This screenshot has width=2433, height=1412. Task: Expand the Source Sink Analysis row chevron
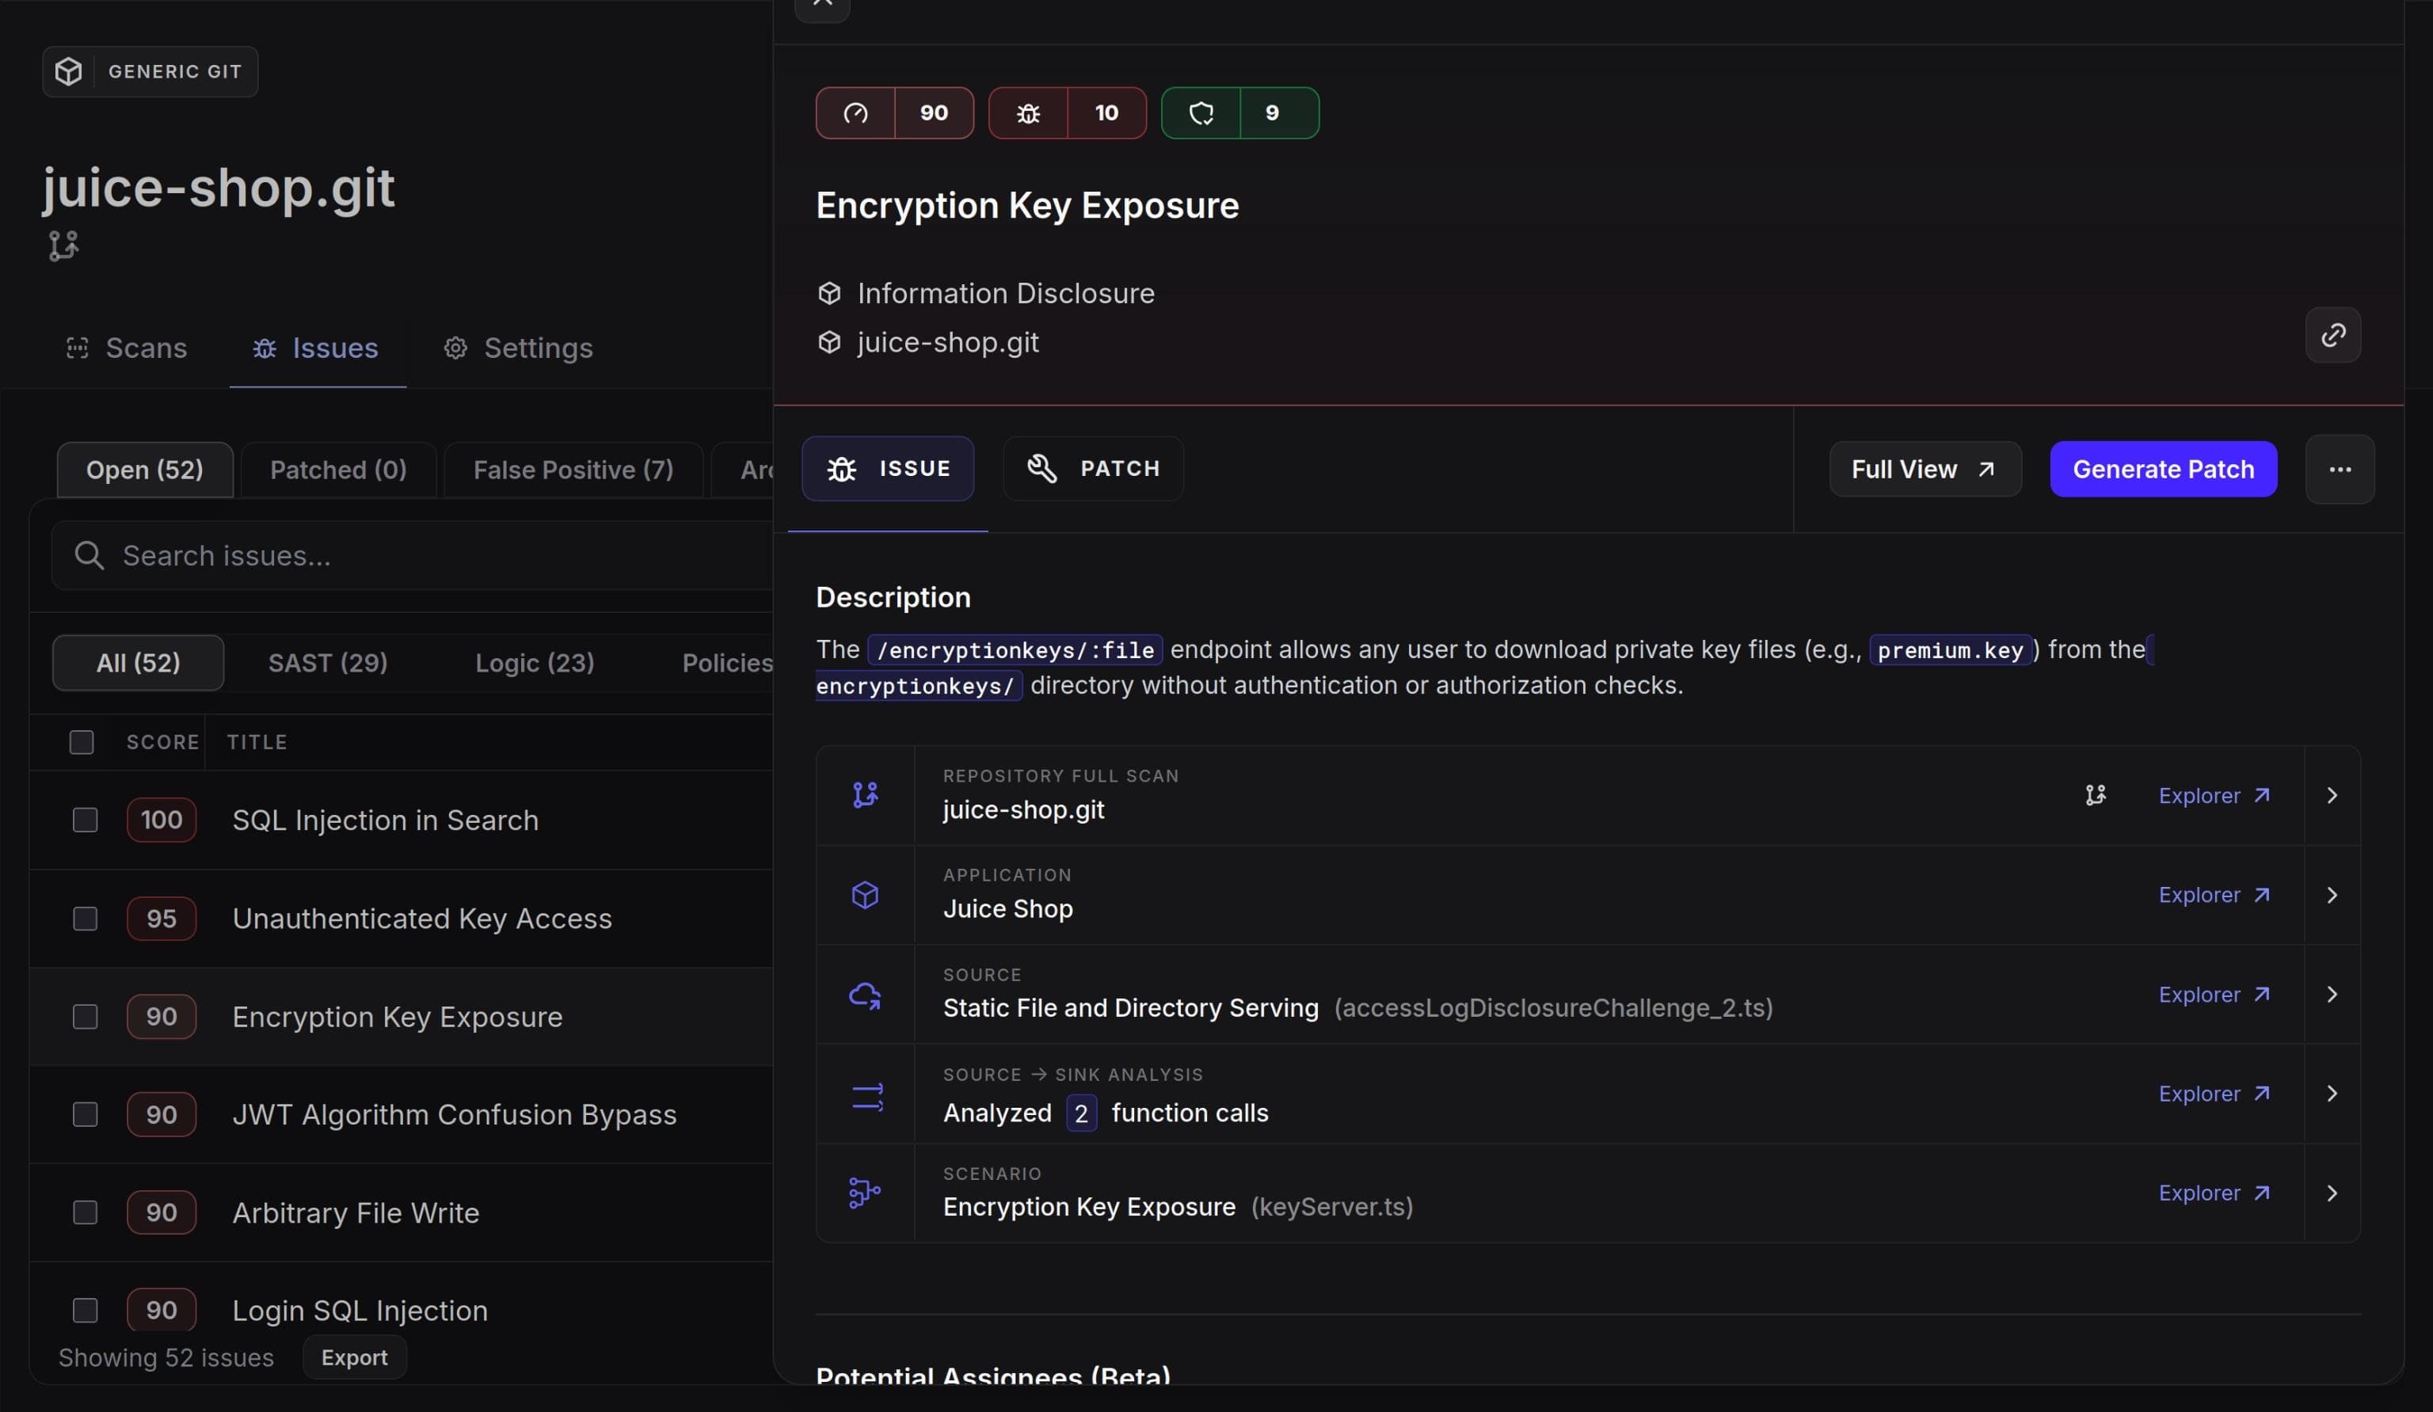pyautogui.click(x=2332, y=1094)
